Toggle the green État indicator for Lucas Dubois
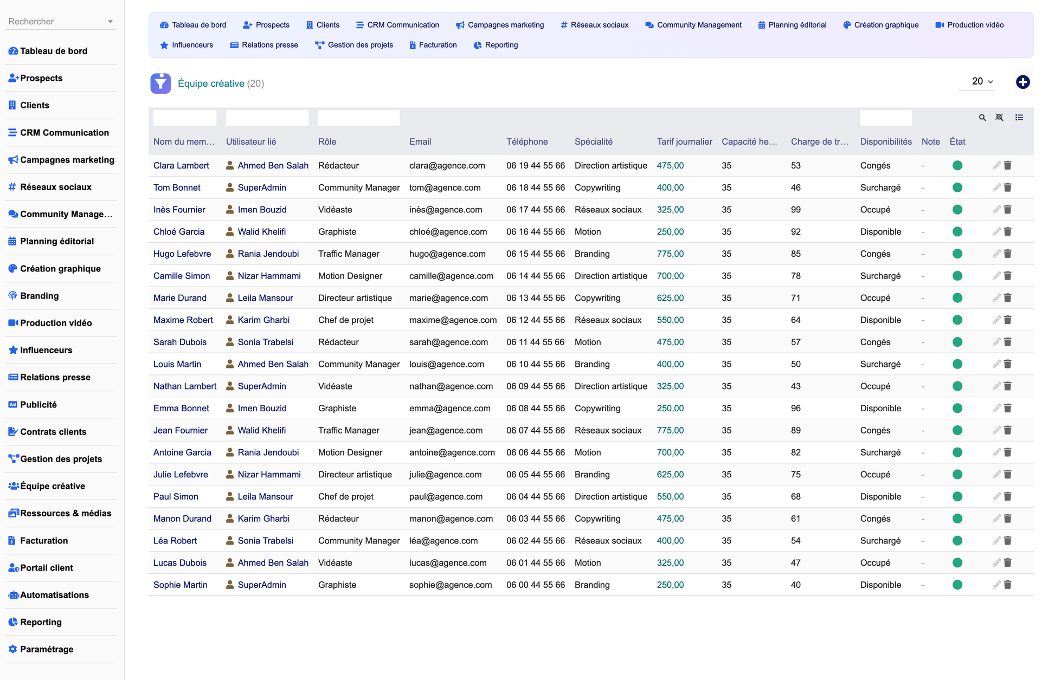This screenshot has height=680, width=1055. tap(957, 563)
